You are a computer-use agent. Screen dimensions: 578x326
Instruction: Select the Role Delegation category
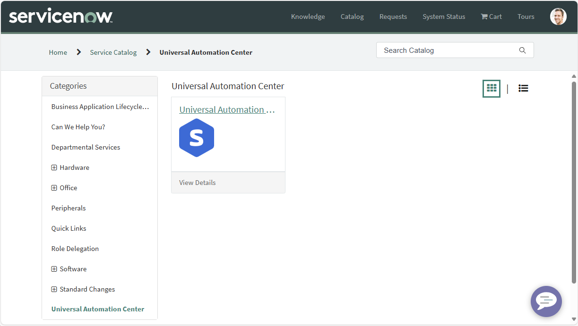pos(75,249)
